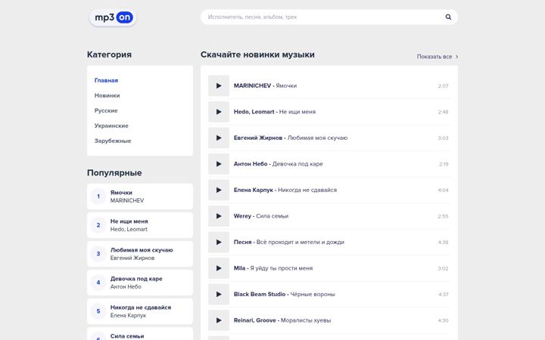Click track title Black Beam Studio - Чёрные вороны
545x340 pixels.
(285, 294)
